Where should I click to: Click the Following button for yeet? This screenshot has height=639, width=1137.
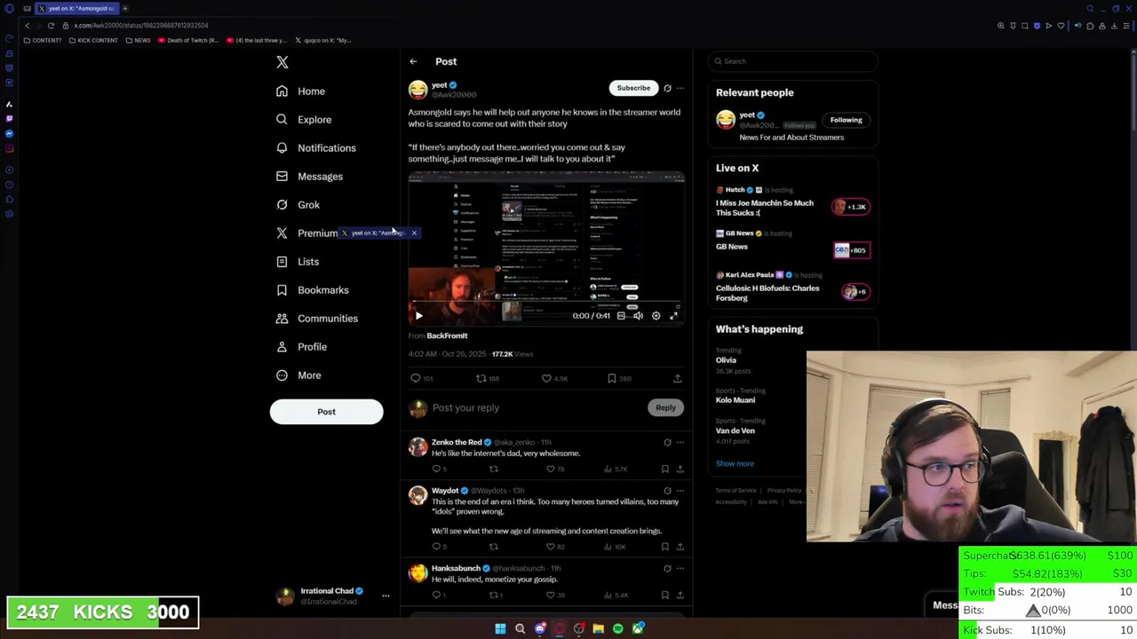click(846, 120)
